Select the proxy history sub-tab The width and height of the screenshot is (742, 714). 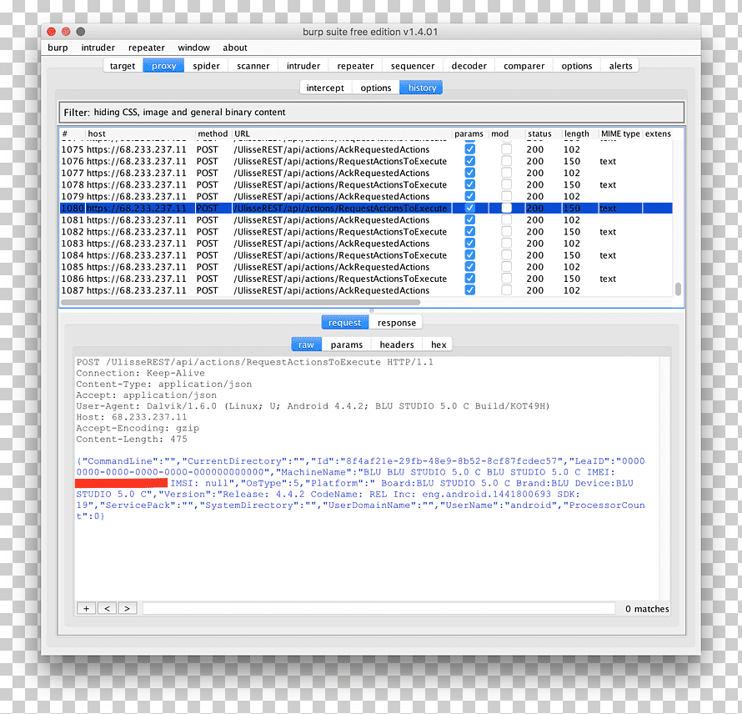click(422, 88)
